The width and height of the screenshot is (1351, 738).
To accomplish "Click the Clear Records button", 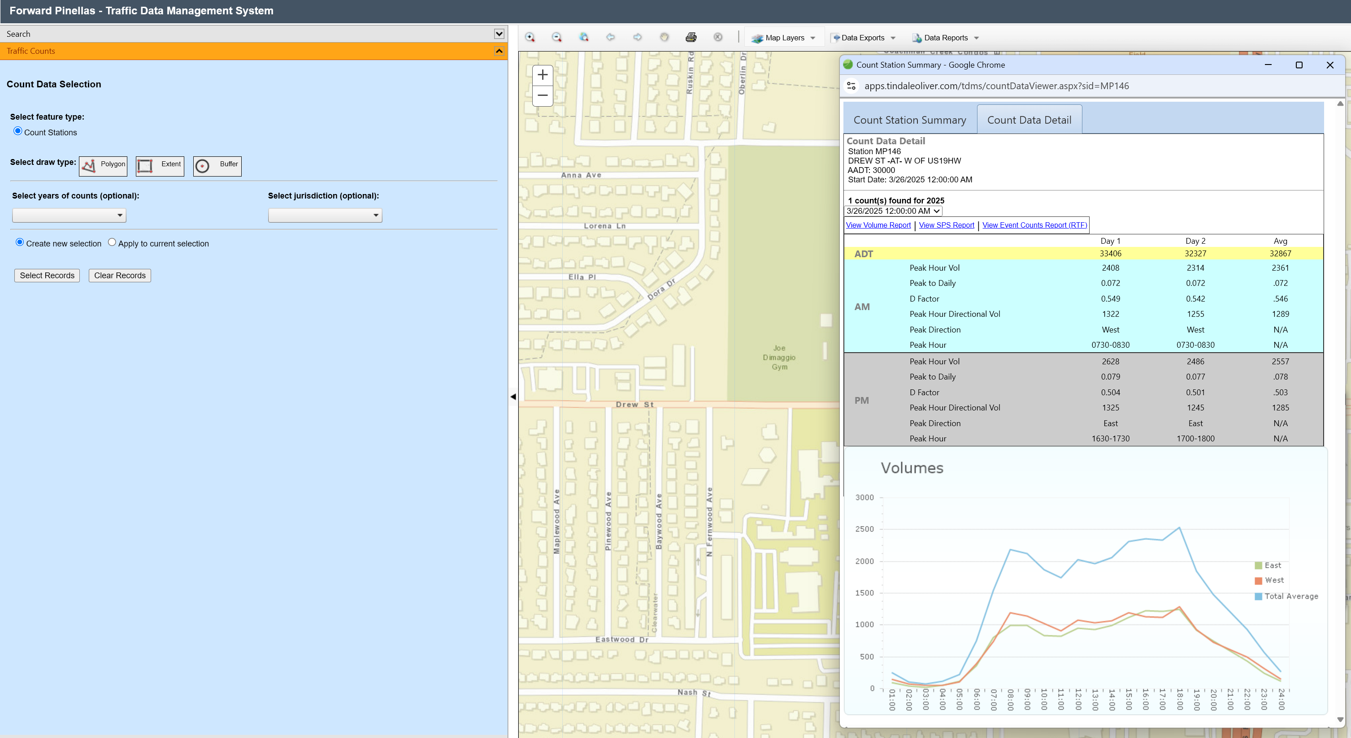I will (x=120, y=276).
